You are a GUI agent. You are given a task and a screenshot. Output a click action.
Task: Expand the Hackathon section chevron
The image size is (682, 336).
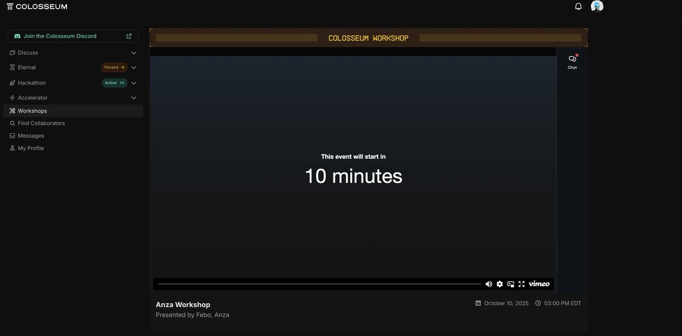(x=134, y=83)
